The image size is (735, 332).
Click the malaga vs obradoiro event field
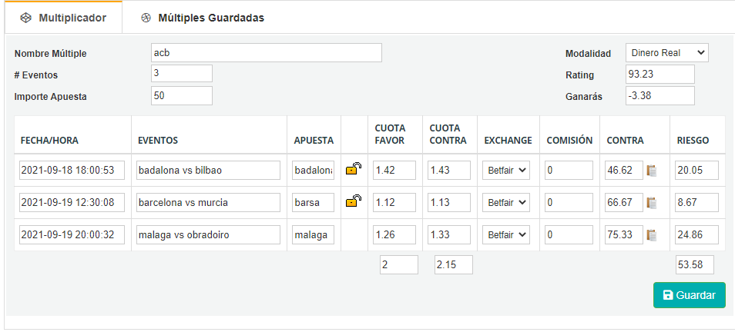[208, 235]
